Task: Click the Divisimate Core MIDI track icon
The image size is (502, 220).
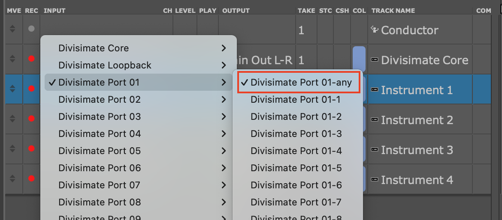Action: [x=375, y=60]
